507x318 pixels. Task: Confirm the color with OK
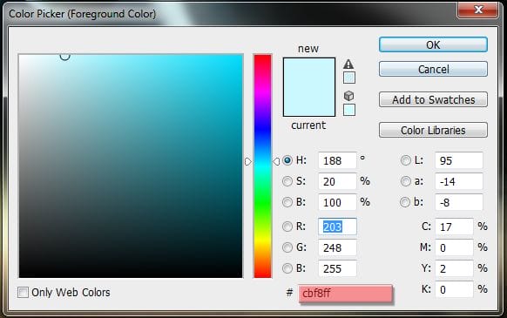pyautogui.click(x=433, y=44)
